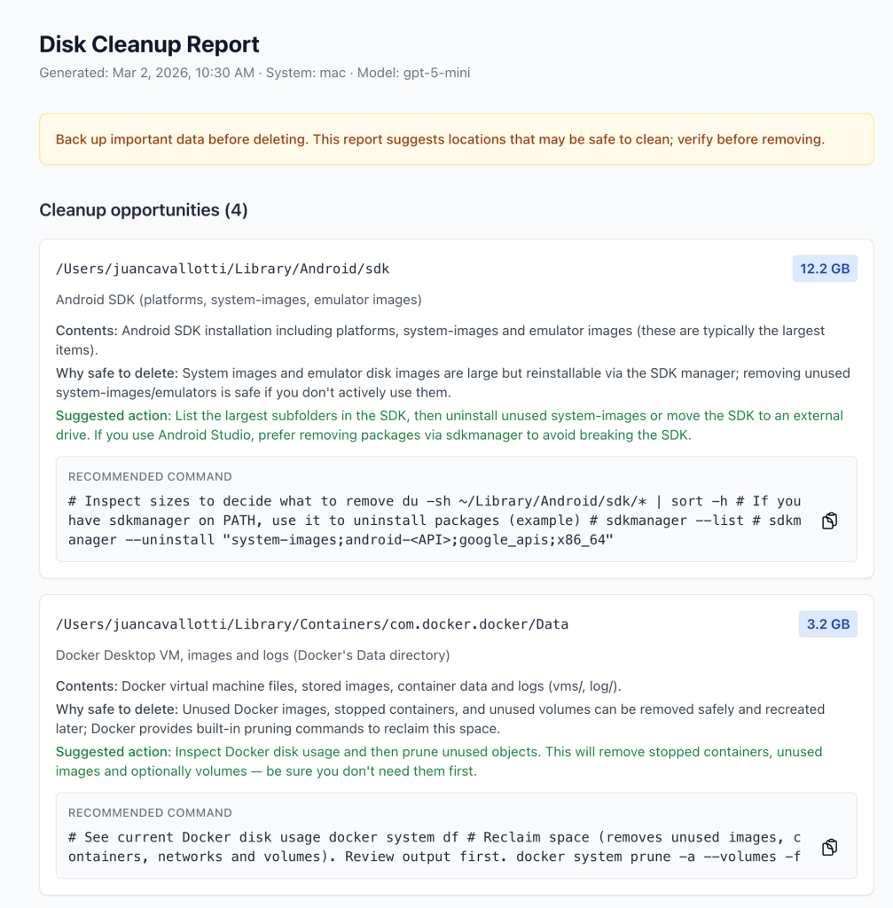Click the 12.2 GB size badge
The width and height of the screenshot is (893, 908).
(825, 269)
